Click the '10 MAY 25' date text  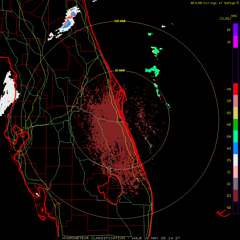[x=155, y=238]
